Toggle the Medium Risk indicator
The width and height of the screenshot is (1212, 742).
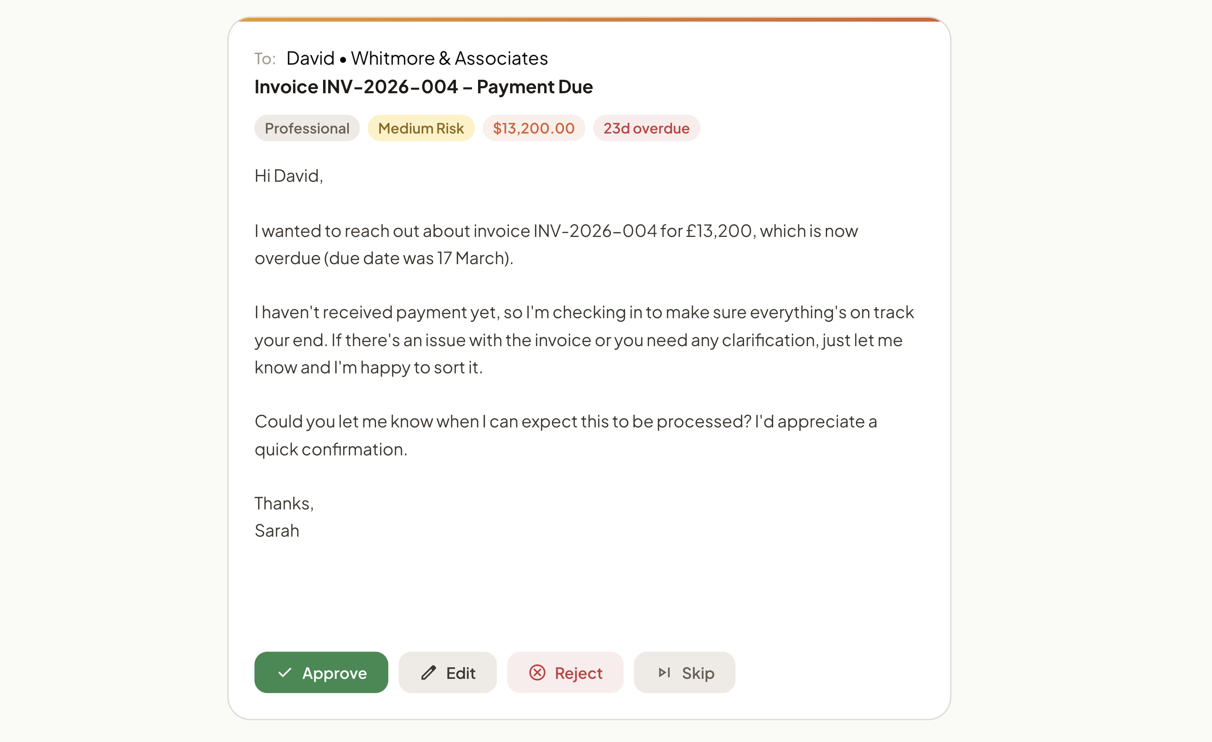[421, 128]
